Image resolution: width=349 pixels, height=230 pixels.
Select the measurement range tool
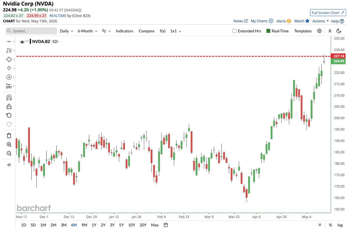[x=9, y=86]
